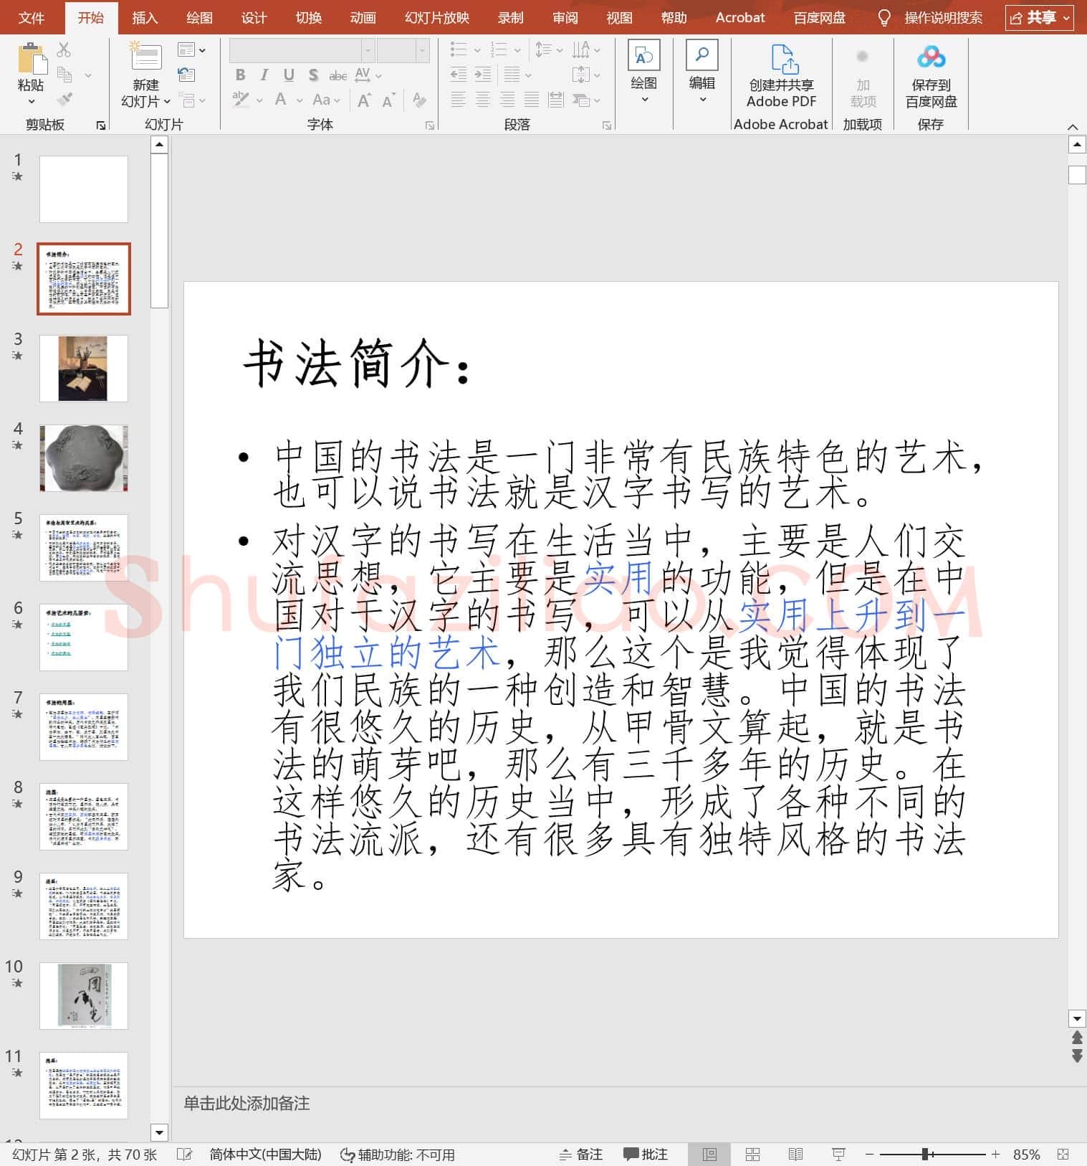Switch to the Transitions (切换) tab
The width and height of the screenshot is (1087, 1166).
308,18
